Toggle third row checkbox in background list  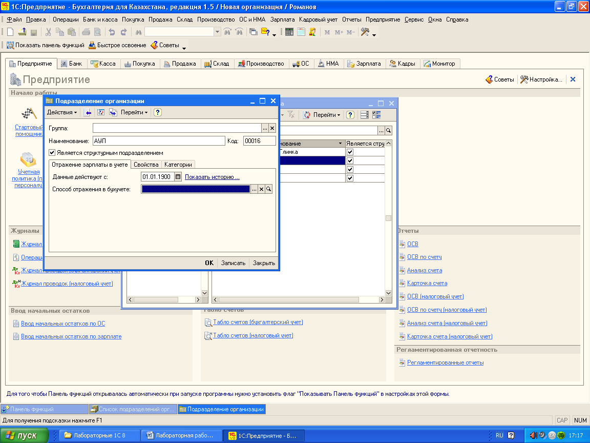pyautogui.click(x=350, y=170)
